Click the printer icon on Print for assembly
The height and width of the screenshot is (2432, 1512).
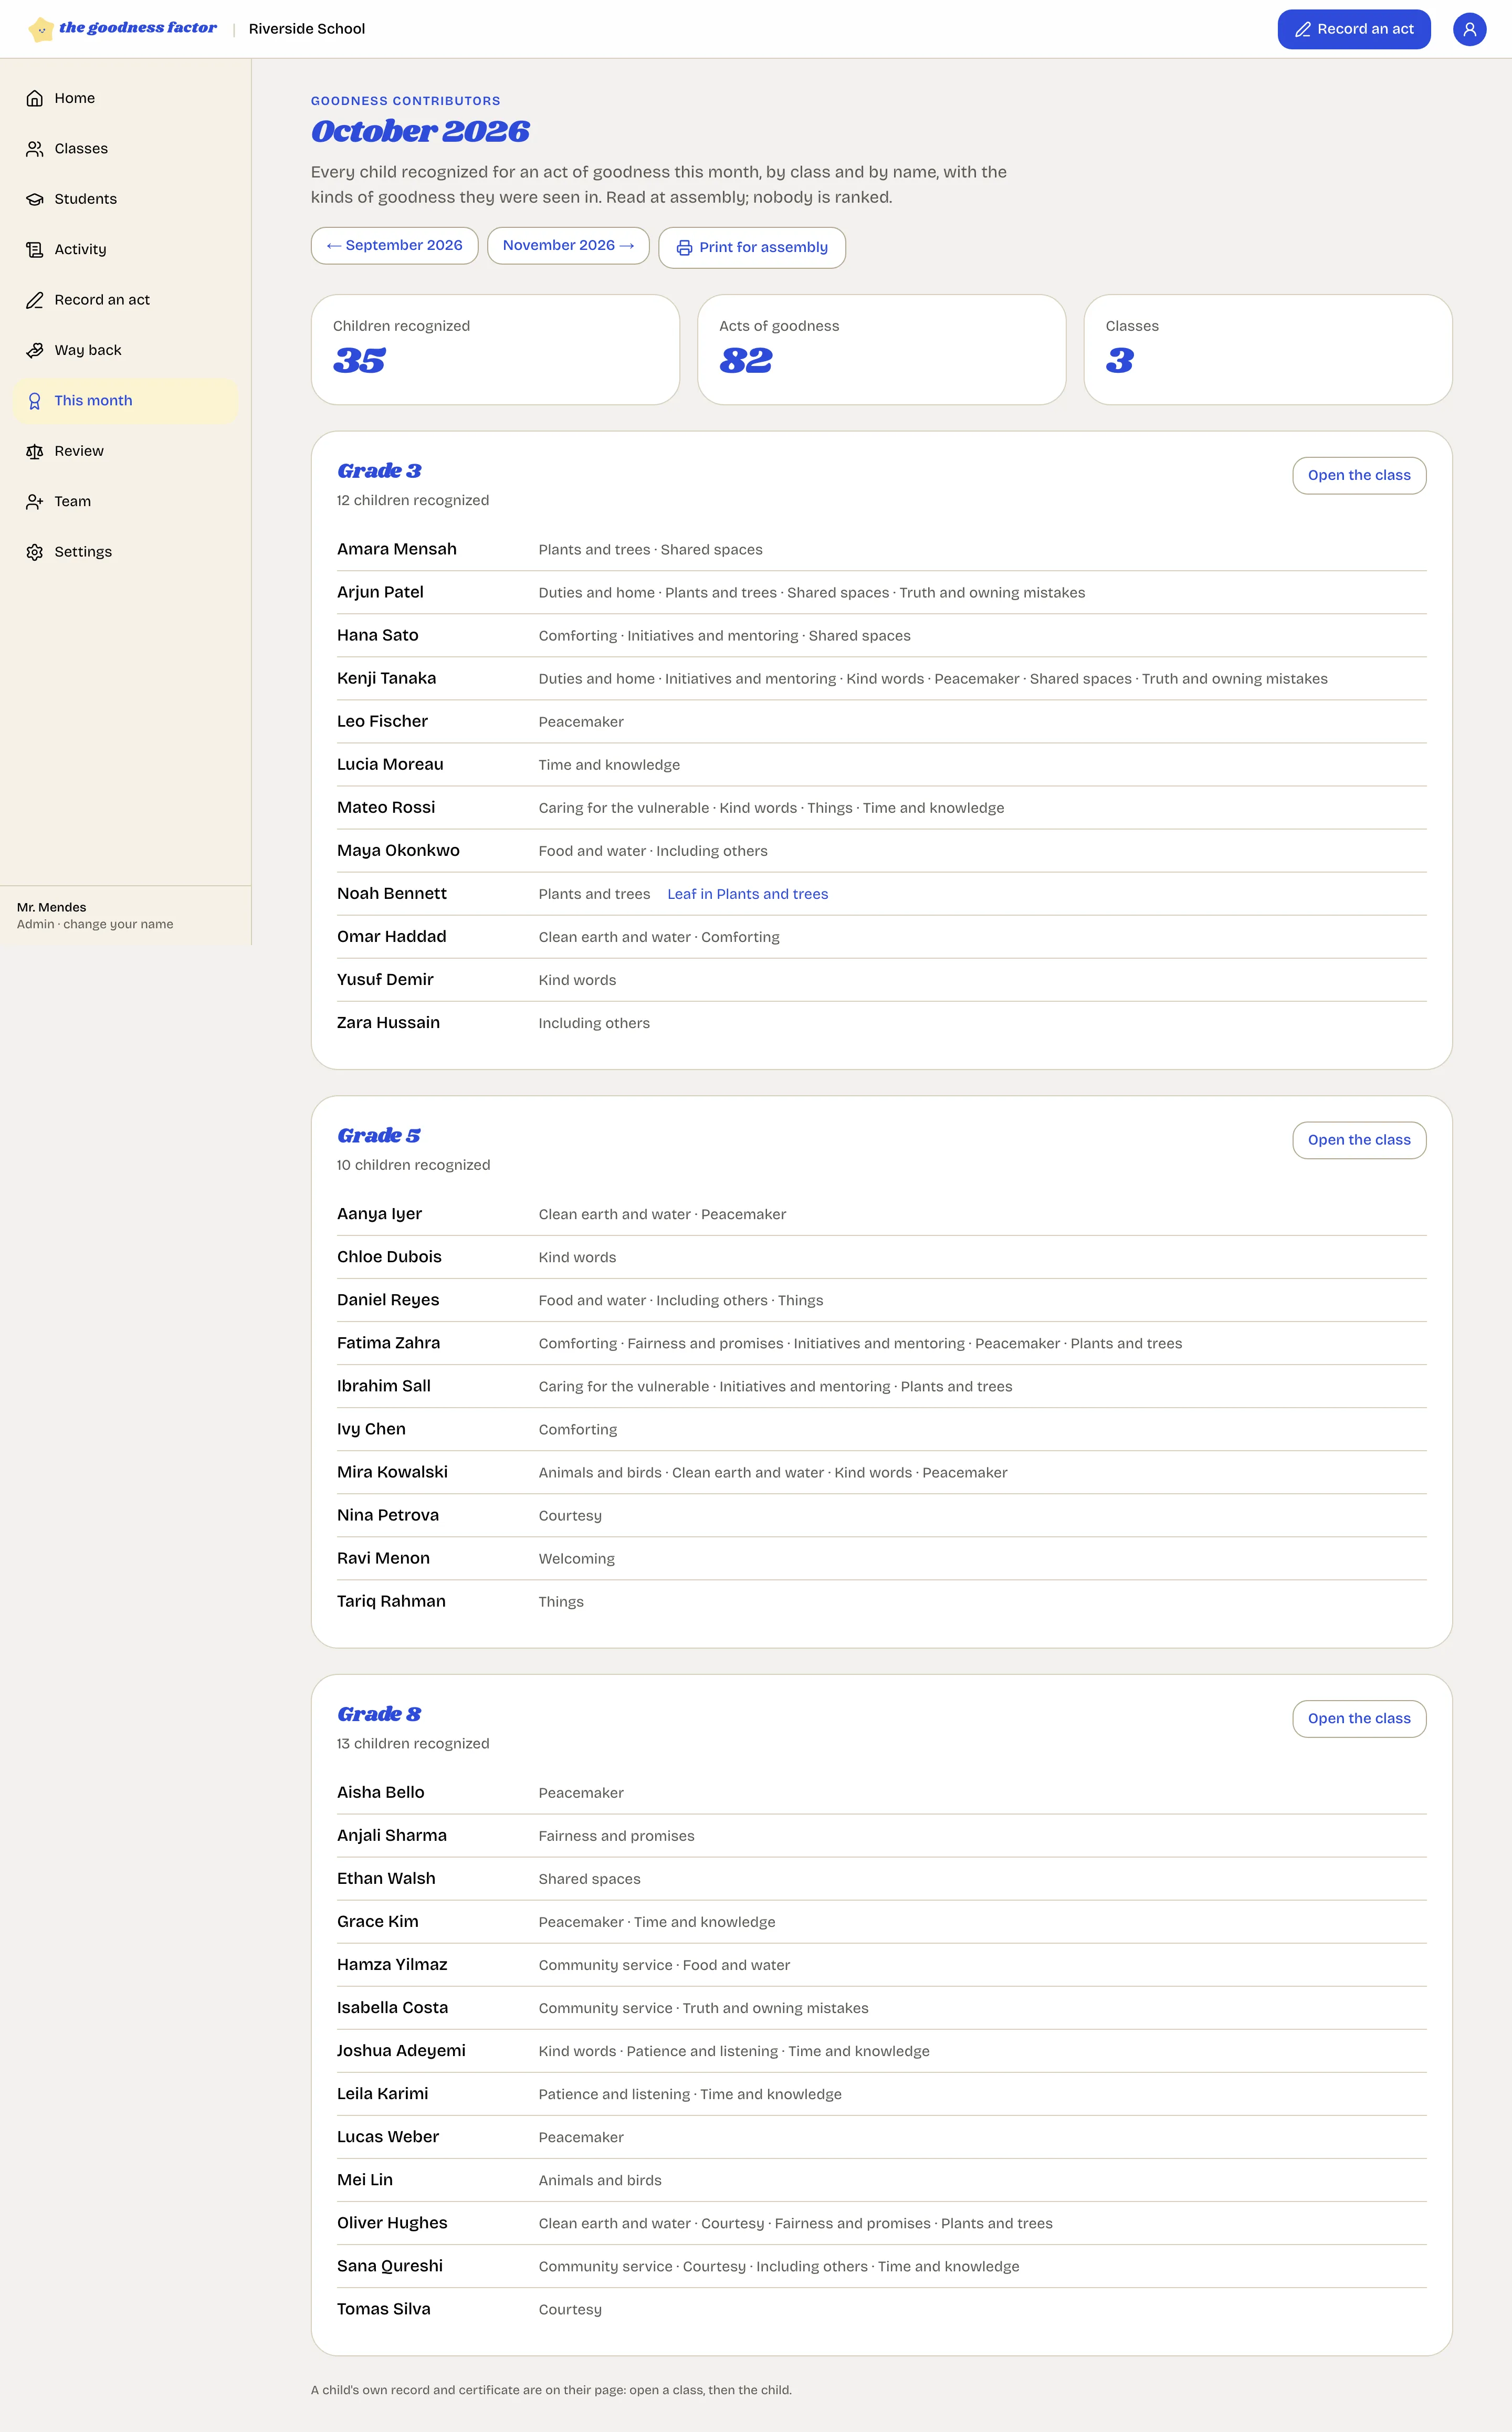click(x=684, y=248)
